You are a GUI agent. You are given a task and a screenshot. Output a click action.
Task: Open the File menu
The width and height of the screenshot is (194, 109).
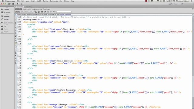(18, 1)
